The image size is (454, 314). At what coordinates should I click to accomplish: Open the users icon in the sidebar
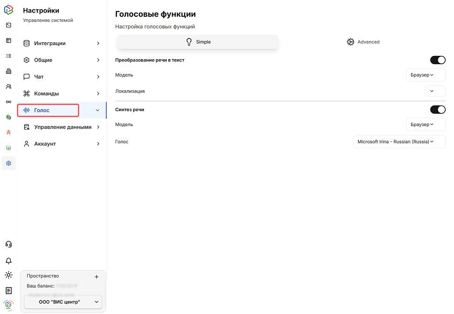8,87
